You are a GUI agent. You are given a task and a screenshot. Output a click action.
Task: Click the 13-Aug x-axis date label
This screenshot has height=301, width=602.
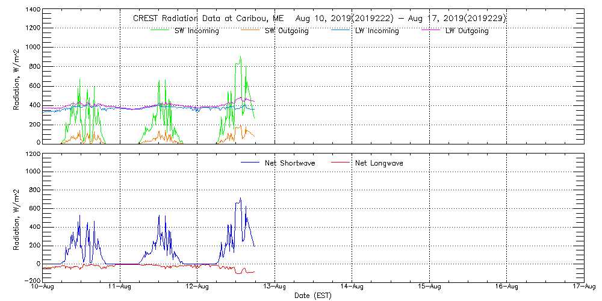point(275,287)
